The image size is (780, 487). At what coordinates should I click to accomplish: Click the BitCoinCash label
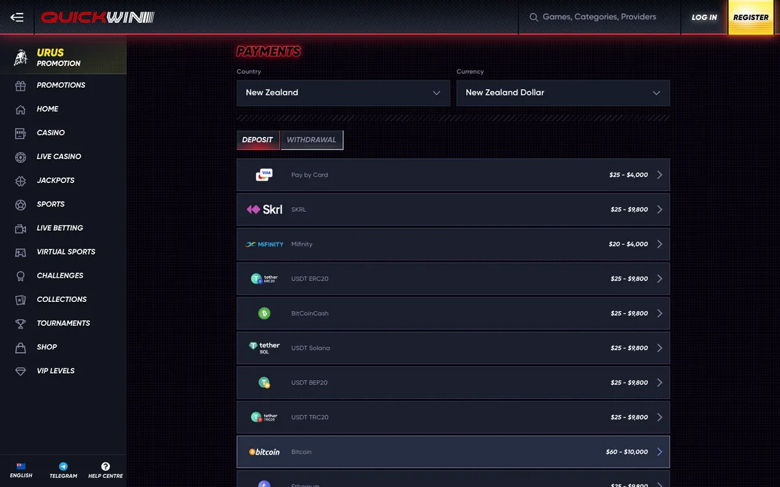pos(310,314)
